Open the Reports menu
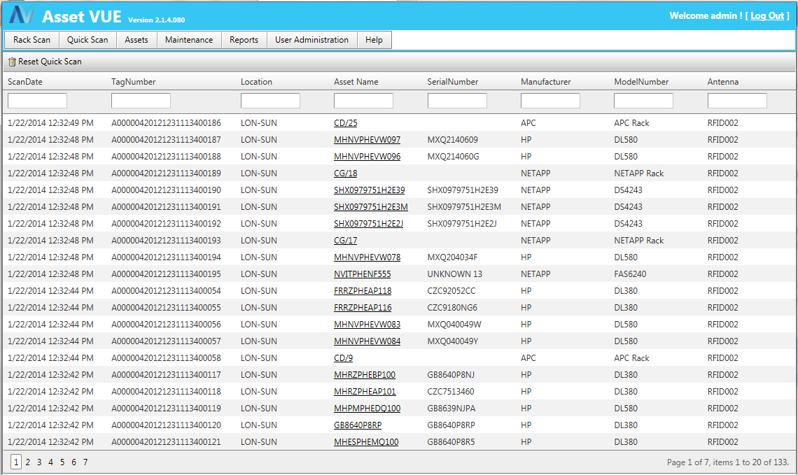This screenshot has width=798, height=475. coord(244,40)
